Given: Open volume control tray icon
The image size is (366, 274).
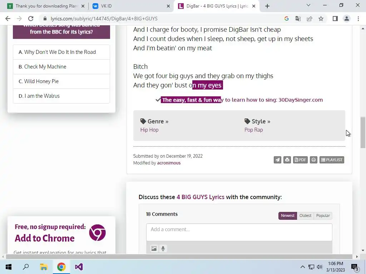Looking at the screenshot, I should tap(320, 267).
